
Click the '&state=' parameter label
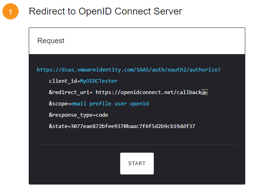click(59, 126)
